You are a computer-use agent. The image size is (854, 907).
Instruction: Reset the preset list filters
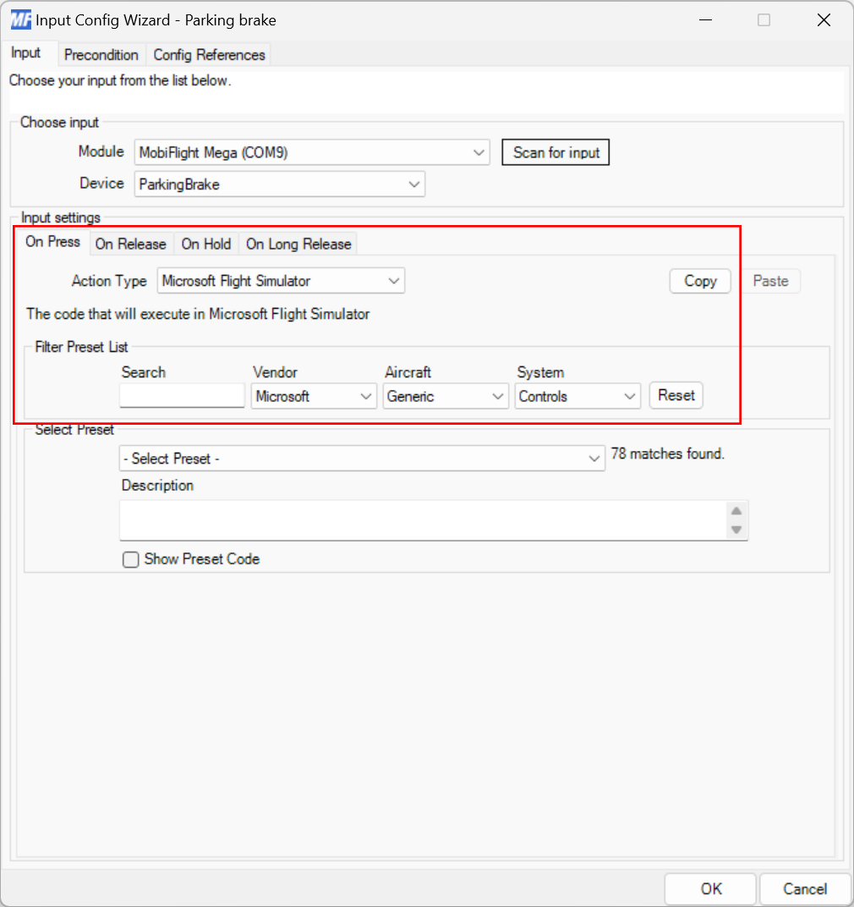(676, 395)
